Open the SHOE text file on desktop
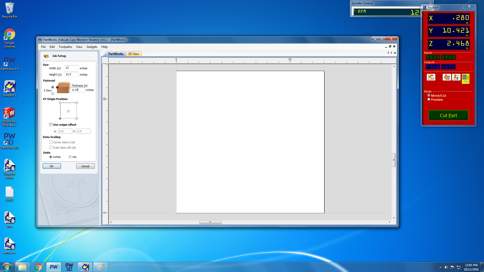The height and width of the screenshot is (272, 484). (10, 194)
